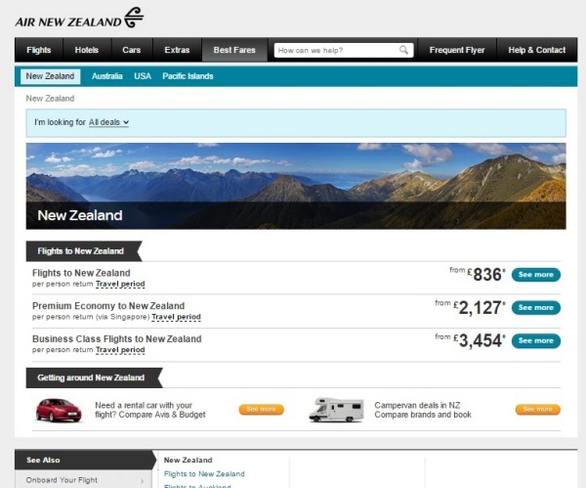This screenshot has height=488, width=586.
Task: See more for £836 flights to New Zealand
Action: coord(535,275)
